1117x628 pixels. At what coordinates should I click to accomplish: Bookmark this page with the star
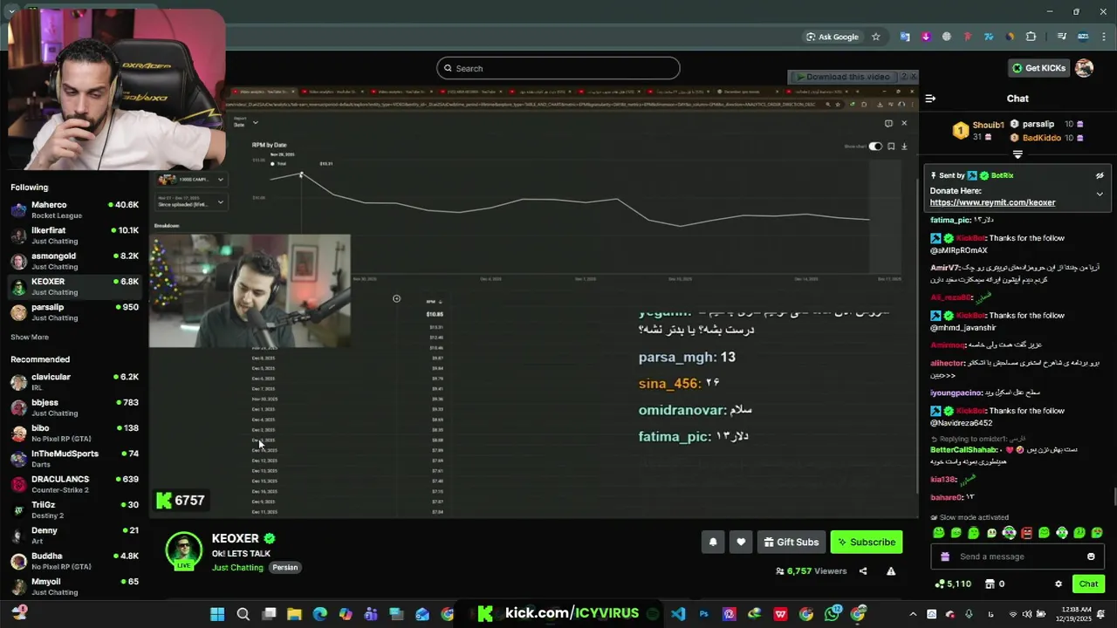[x=876, y=37]
